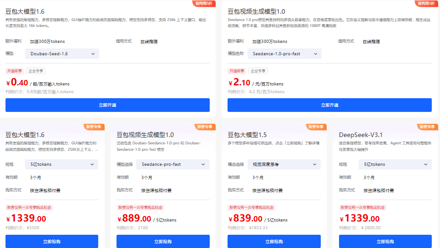Open the Doubao-Seed-1.6 model dropdown
Screen dimensions: 440x248
(62, 53)
